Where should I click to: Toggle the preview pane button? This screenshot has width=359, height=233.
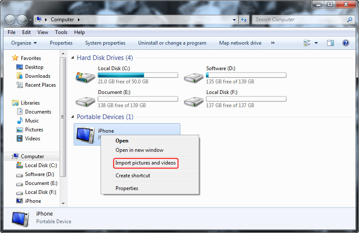[330, 43]
